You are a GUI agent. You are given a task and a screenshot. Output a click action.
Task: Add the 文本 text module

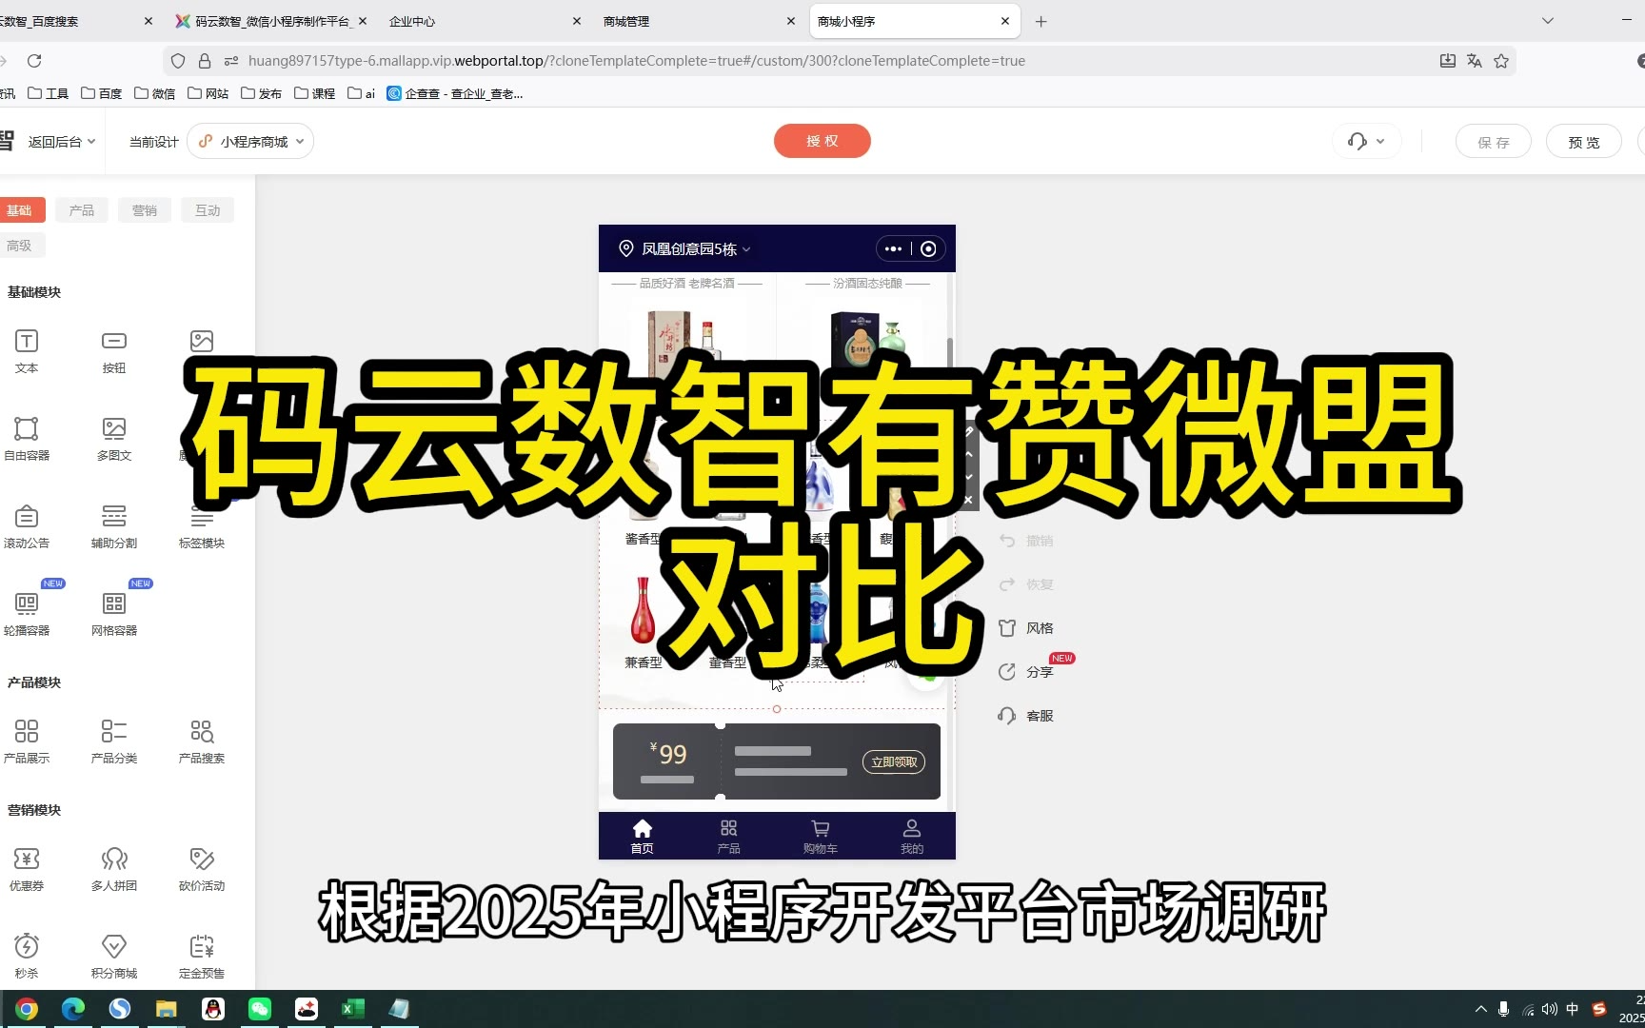pos(27,350)
